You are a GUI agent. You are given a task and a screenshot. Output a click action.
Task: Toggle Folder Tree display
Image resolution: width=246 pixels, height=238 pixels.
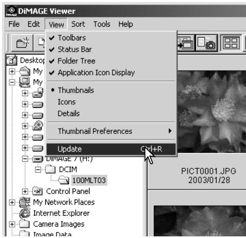point(111,61)
